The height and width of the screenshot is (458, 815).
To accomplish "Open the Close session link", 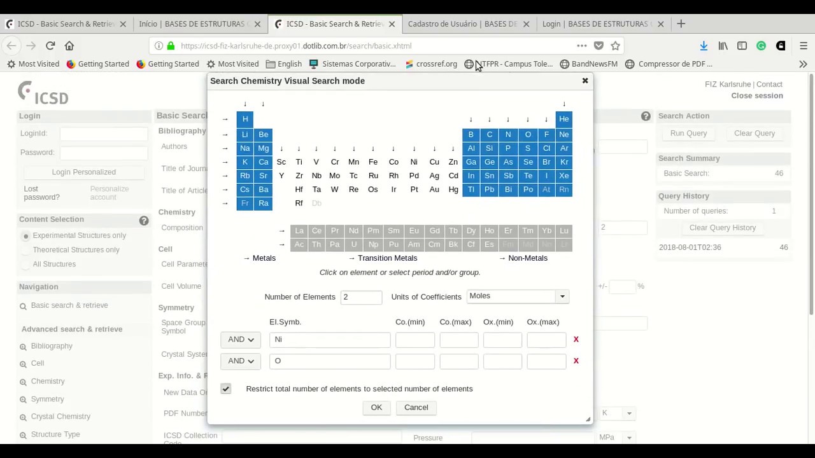I will coord(757,96).
